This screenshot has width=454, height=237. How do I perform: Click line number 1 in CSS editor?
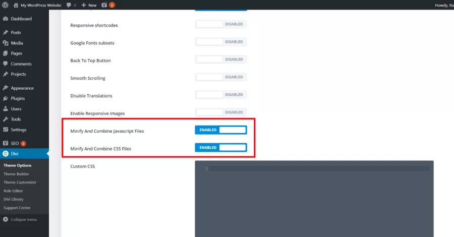[x=207, y=168]
